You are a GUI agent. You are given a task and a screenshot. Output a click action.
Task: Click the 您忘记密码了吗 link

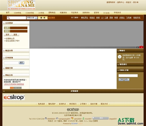(x=12, y=41)
